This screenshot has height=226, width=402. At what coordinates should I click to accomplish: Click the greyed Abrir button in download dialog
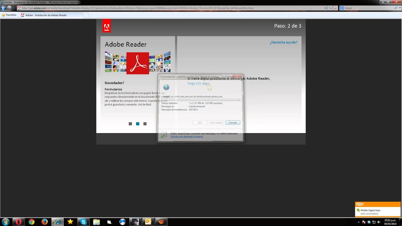click(200, 122)
